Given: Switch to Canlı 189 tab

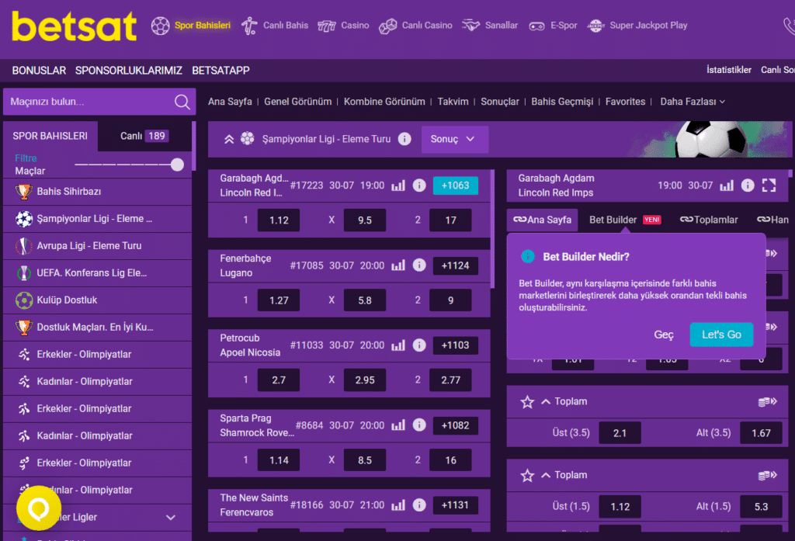Looking at the screenshot, I should coord(144,136).
